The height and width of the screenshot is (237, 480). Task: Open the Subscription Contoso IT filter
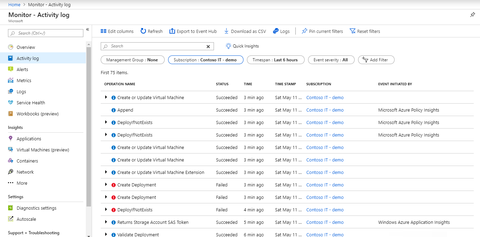click(205, 60)
